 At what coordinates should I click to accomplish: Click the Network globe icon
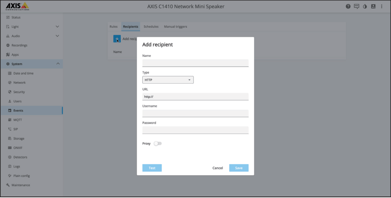pyautogui.click(x=10, y=83)
